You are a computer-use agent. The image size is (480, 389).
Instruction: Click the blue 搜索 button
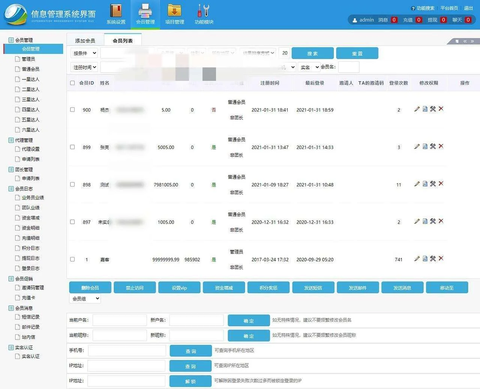312,53
